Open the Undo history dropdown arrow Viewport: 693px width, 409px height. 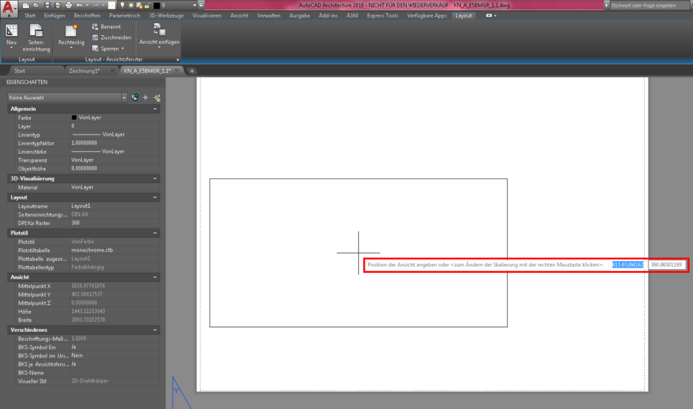click(87, 5)
